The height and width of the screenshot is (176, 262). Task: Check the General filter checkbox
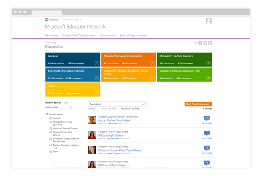pos(51,118)
